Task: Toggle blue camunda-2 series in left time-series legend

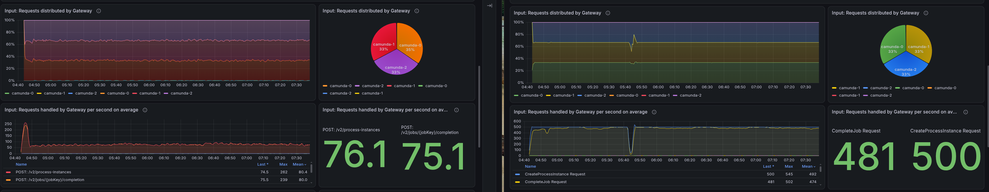Action: [82, 93]
